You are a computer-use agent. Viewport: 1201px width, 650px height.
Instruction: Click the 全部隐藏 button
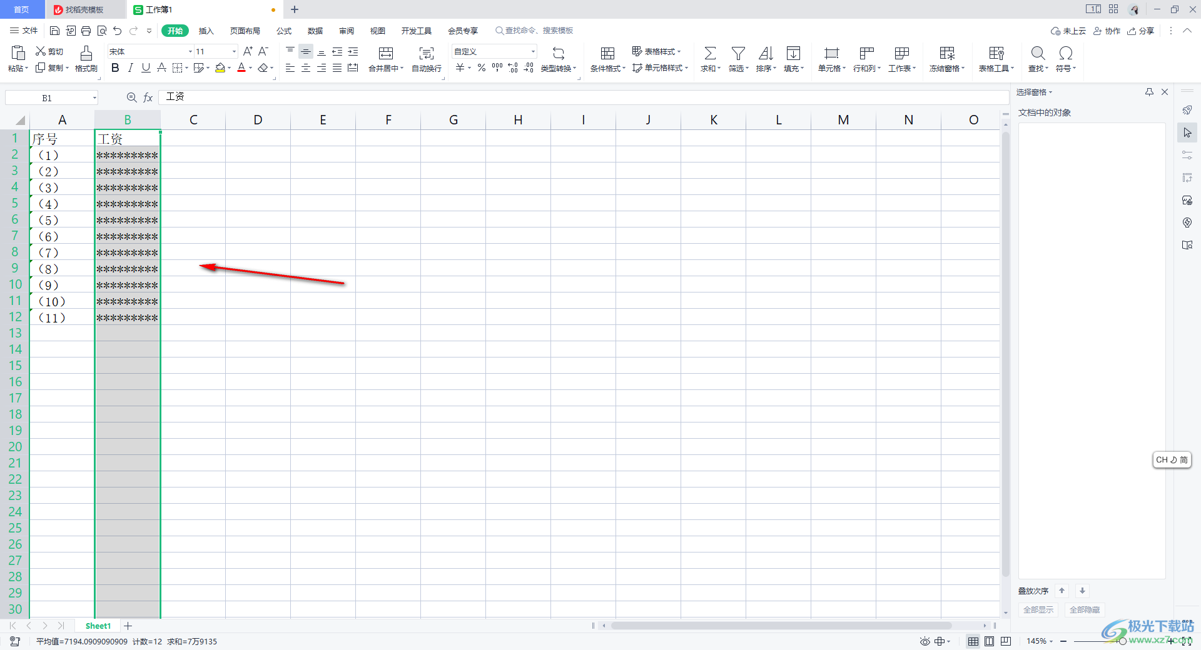(1085, 610)
